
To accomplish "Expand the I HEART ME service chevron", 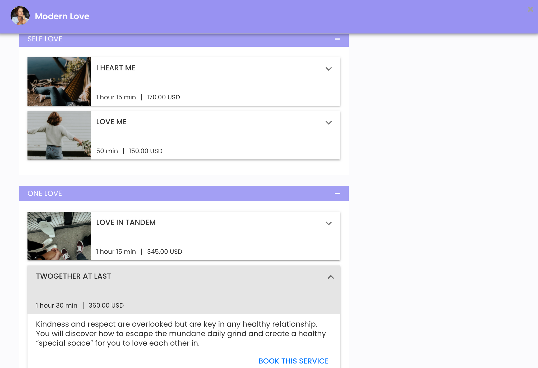I will [329, 69].
